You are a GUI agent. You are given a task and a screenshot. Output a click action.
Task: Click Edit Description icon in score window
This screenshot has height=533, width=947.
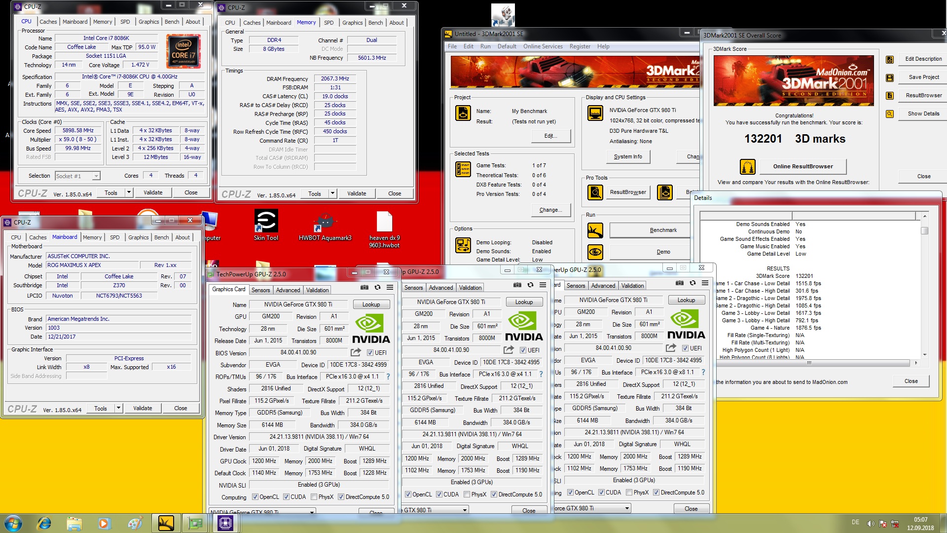[890, 59]
